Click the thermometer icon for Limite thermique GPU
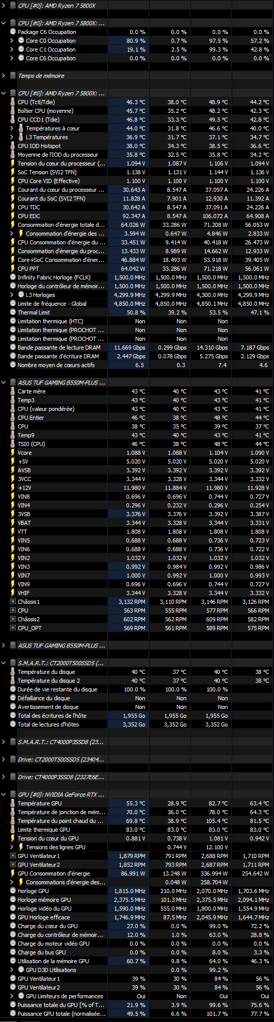 click(13, 830)
